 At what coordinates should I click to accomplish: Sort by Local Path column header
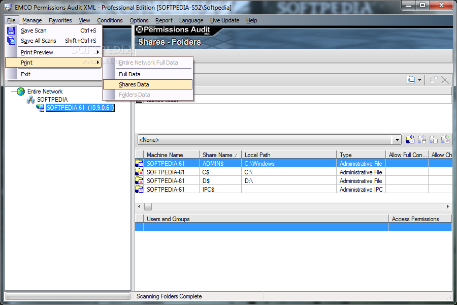point(289,155)
